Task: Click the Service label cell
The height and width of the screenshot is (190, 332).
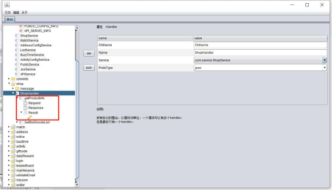Action: [145, 60]
